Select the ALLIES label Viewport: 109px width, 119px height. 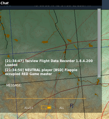29,108
